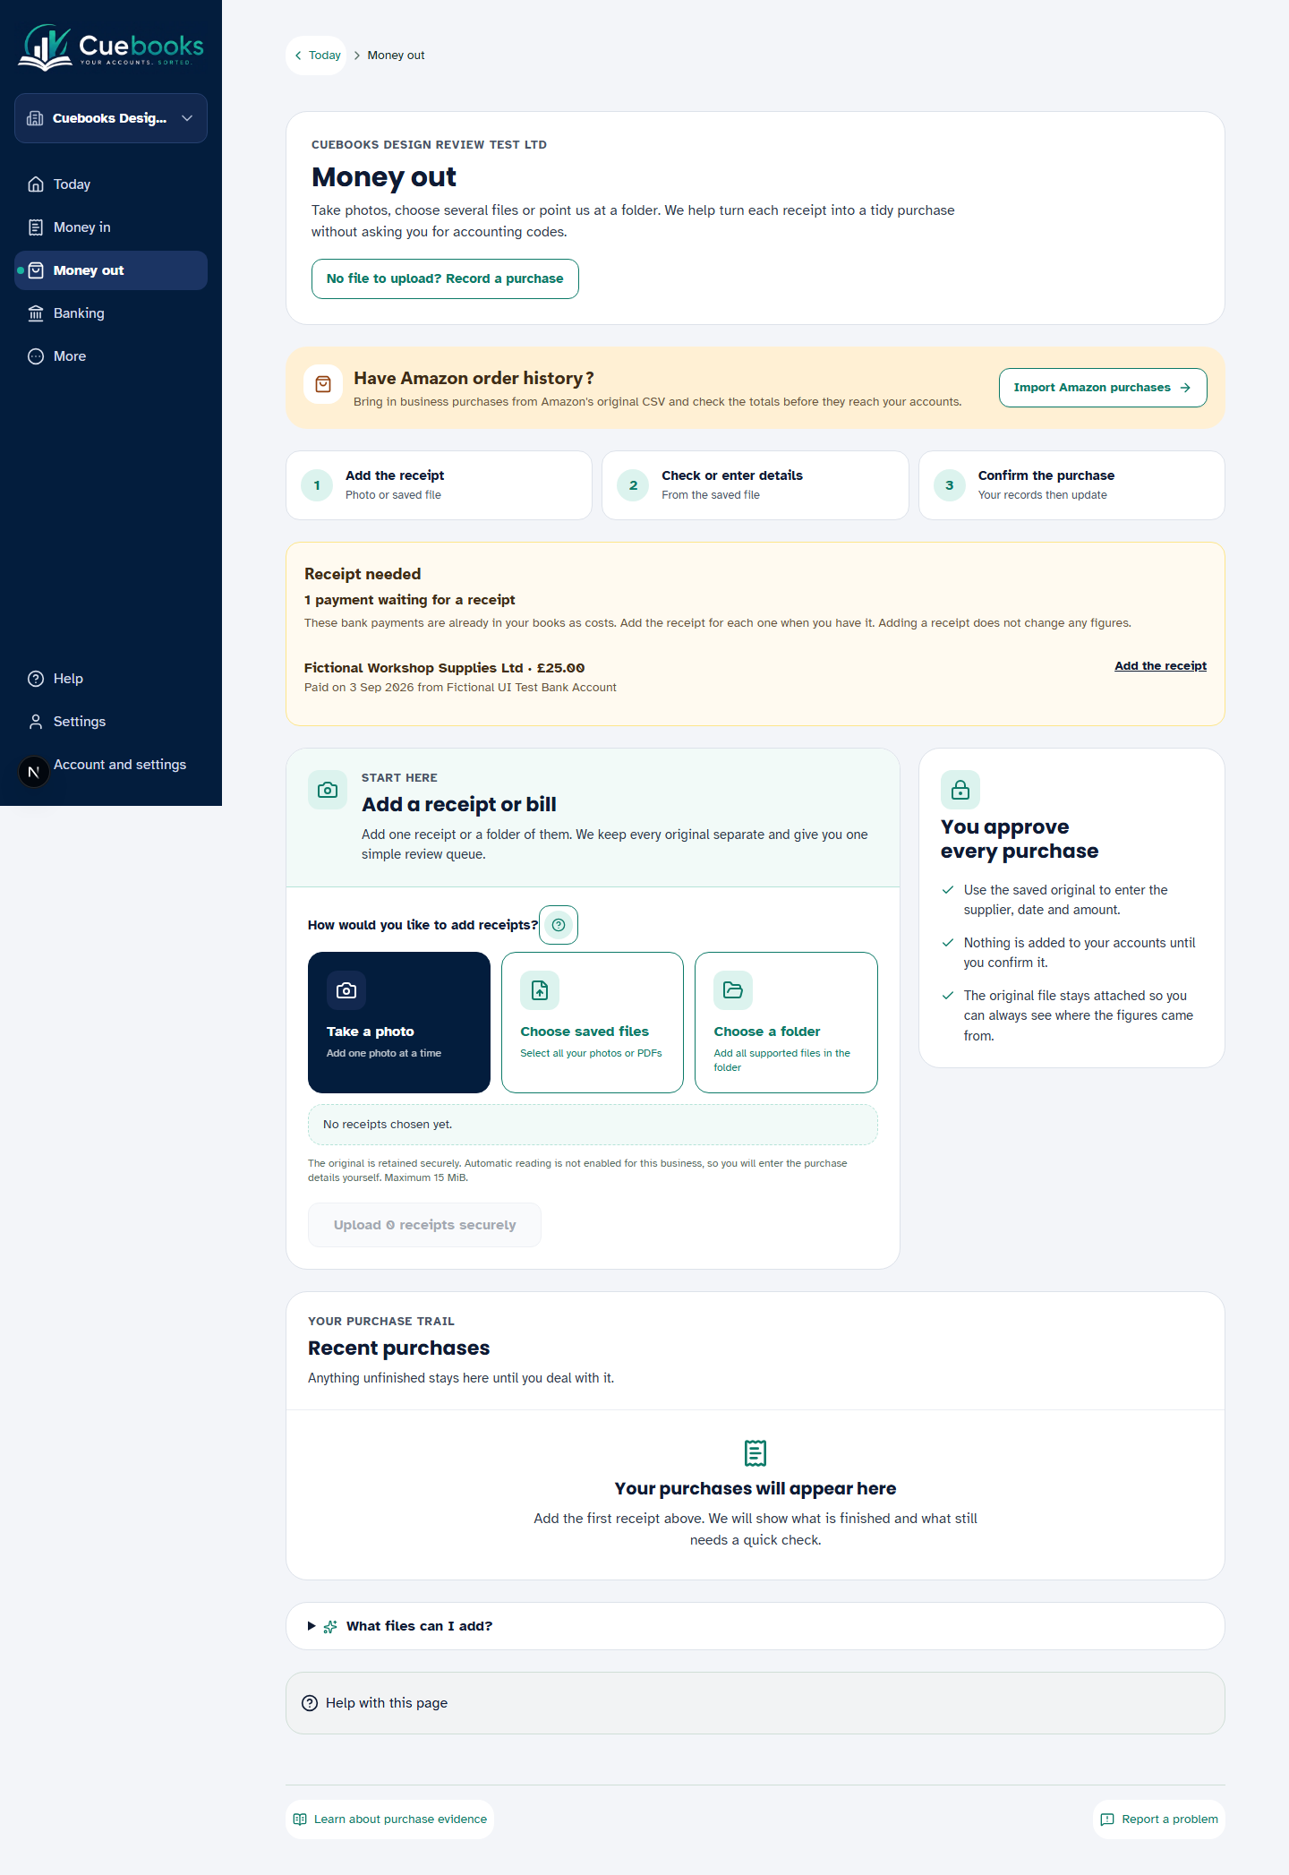Select the Choose a folder option
Image resolution: width=1289 pixels, height=1875 pixels.
[x=786, y=1023]
